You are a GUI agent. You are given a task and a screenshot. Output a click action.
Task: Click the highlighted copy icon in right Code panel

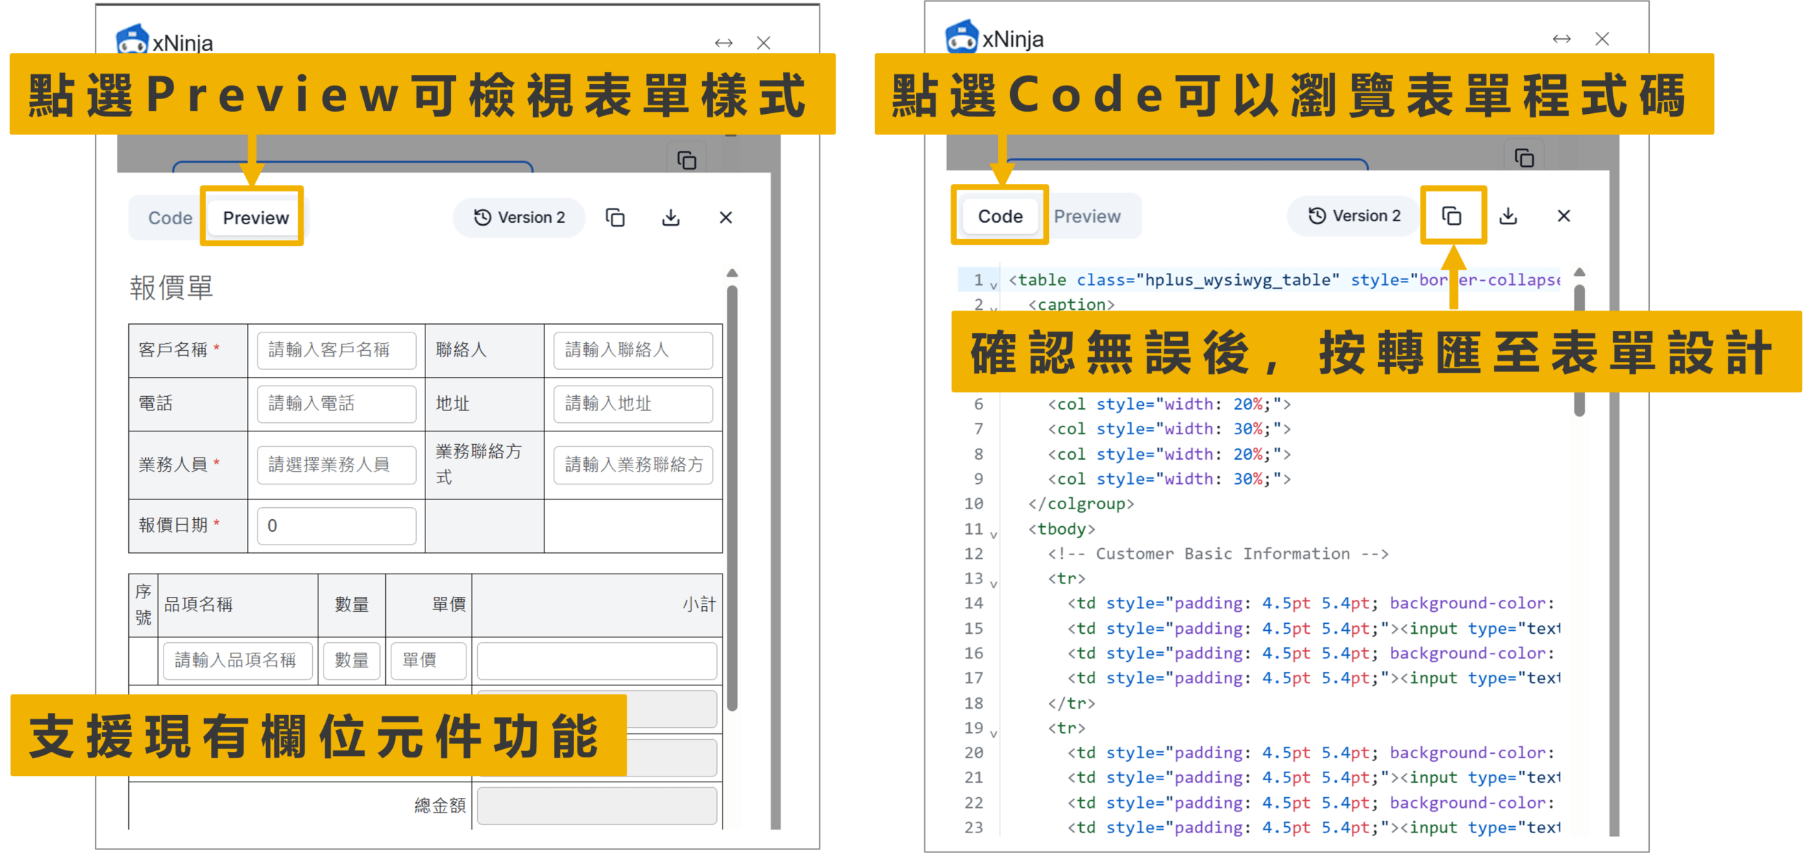(1452, 216)
